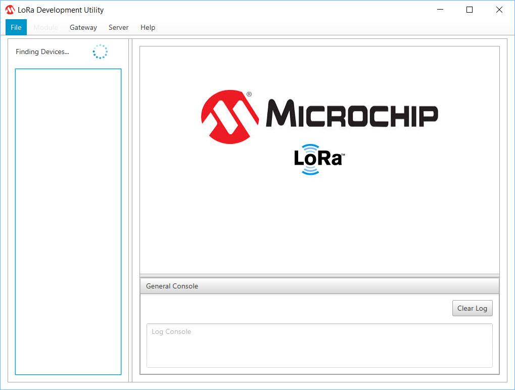Screen dimensions: 515x390
Task: Open the Server menu
Action: [119, 27]
